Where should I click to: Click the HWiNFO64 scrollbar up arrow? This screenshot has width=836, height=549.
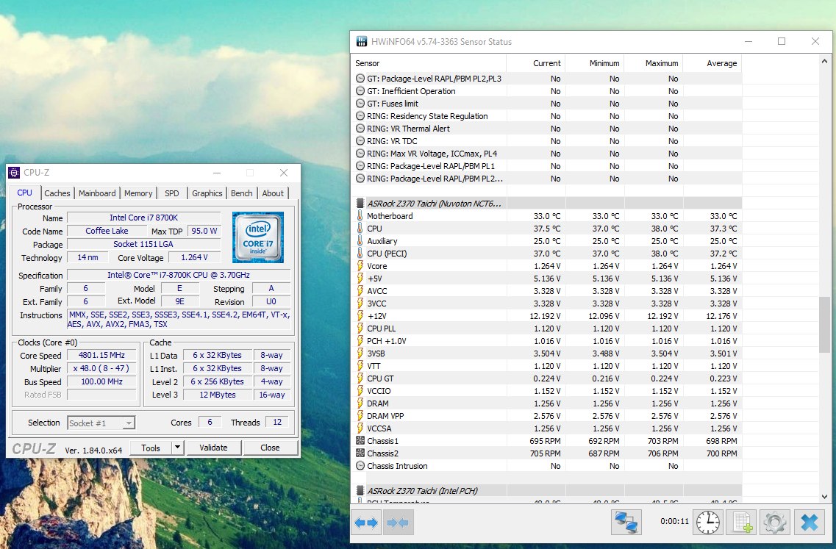(x=824, y=61)
